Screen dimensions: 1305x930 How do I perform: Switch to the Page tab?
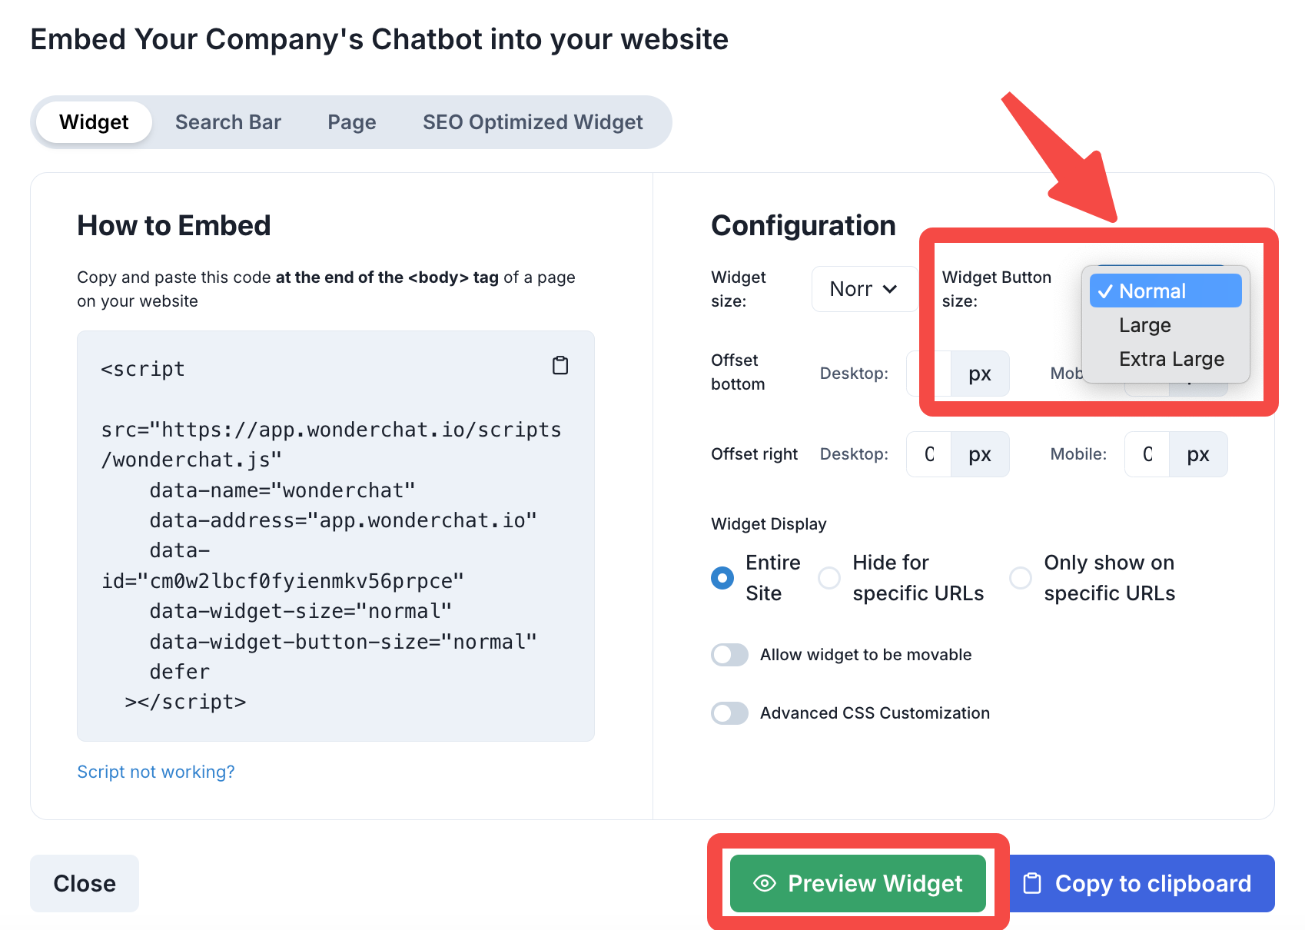click(351, 122)
